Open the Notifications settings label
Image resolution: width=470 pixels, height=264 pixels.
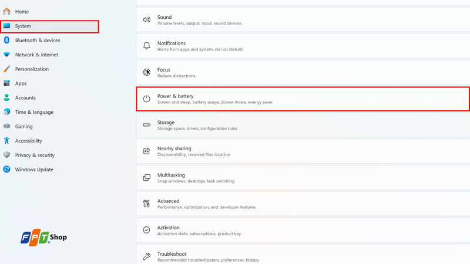(x=172, y=43)
